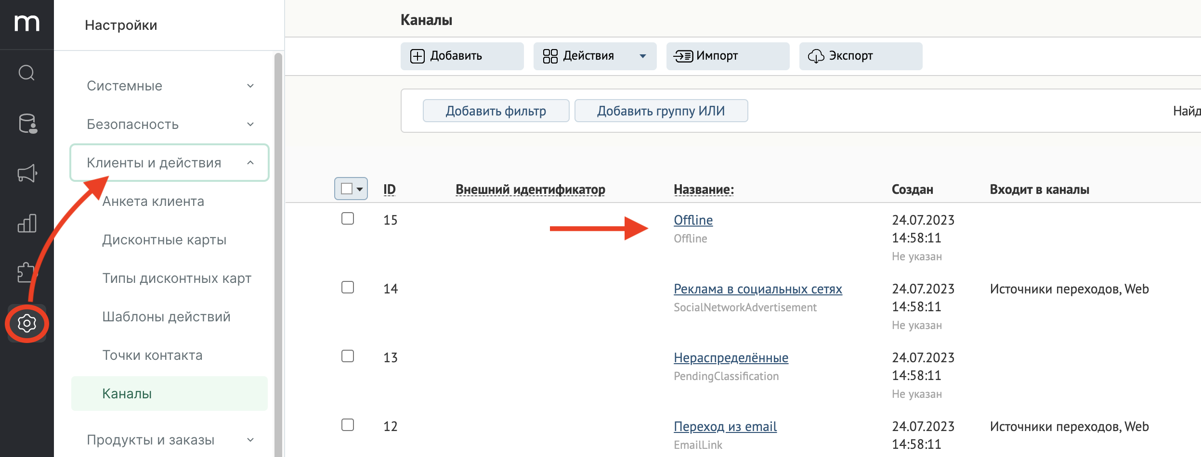Sort by the ID column header
The height and width of the screenshot is (457, 1201).
(x=390, y=189)
